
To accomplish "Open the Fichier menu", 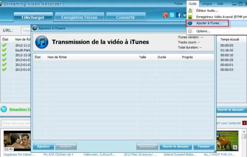I will tap(179, 4).
